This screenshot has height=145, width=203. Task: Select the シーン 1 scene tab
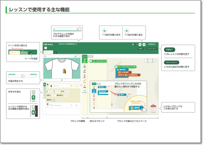pos(47,52)
